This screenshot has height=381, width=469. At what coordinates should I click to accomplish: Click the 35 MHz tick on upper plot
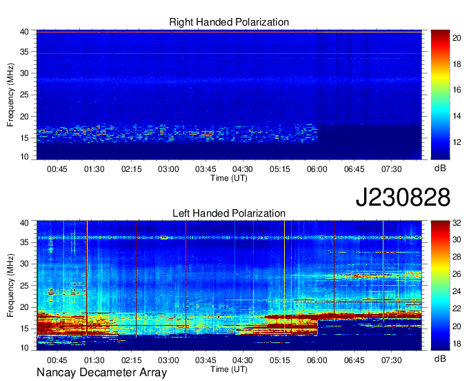pos(25,52)
